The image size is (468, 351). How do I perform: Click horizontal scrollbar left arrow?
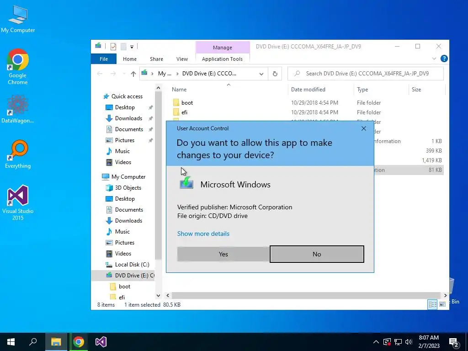pyautogui.click(x=168, y=296)
